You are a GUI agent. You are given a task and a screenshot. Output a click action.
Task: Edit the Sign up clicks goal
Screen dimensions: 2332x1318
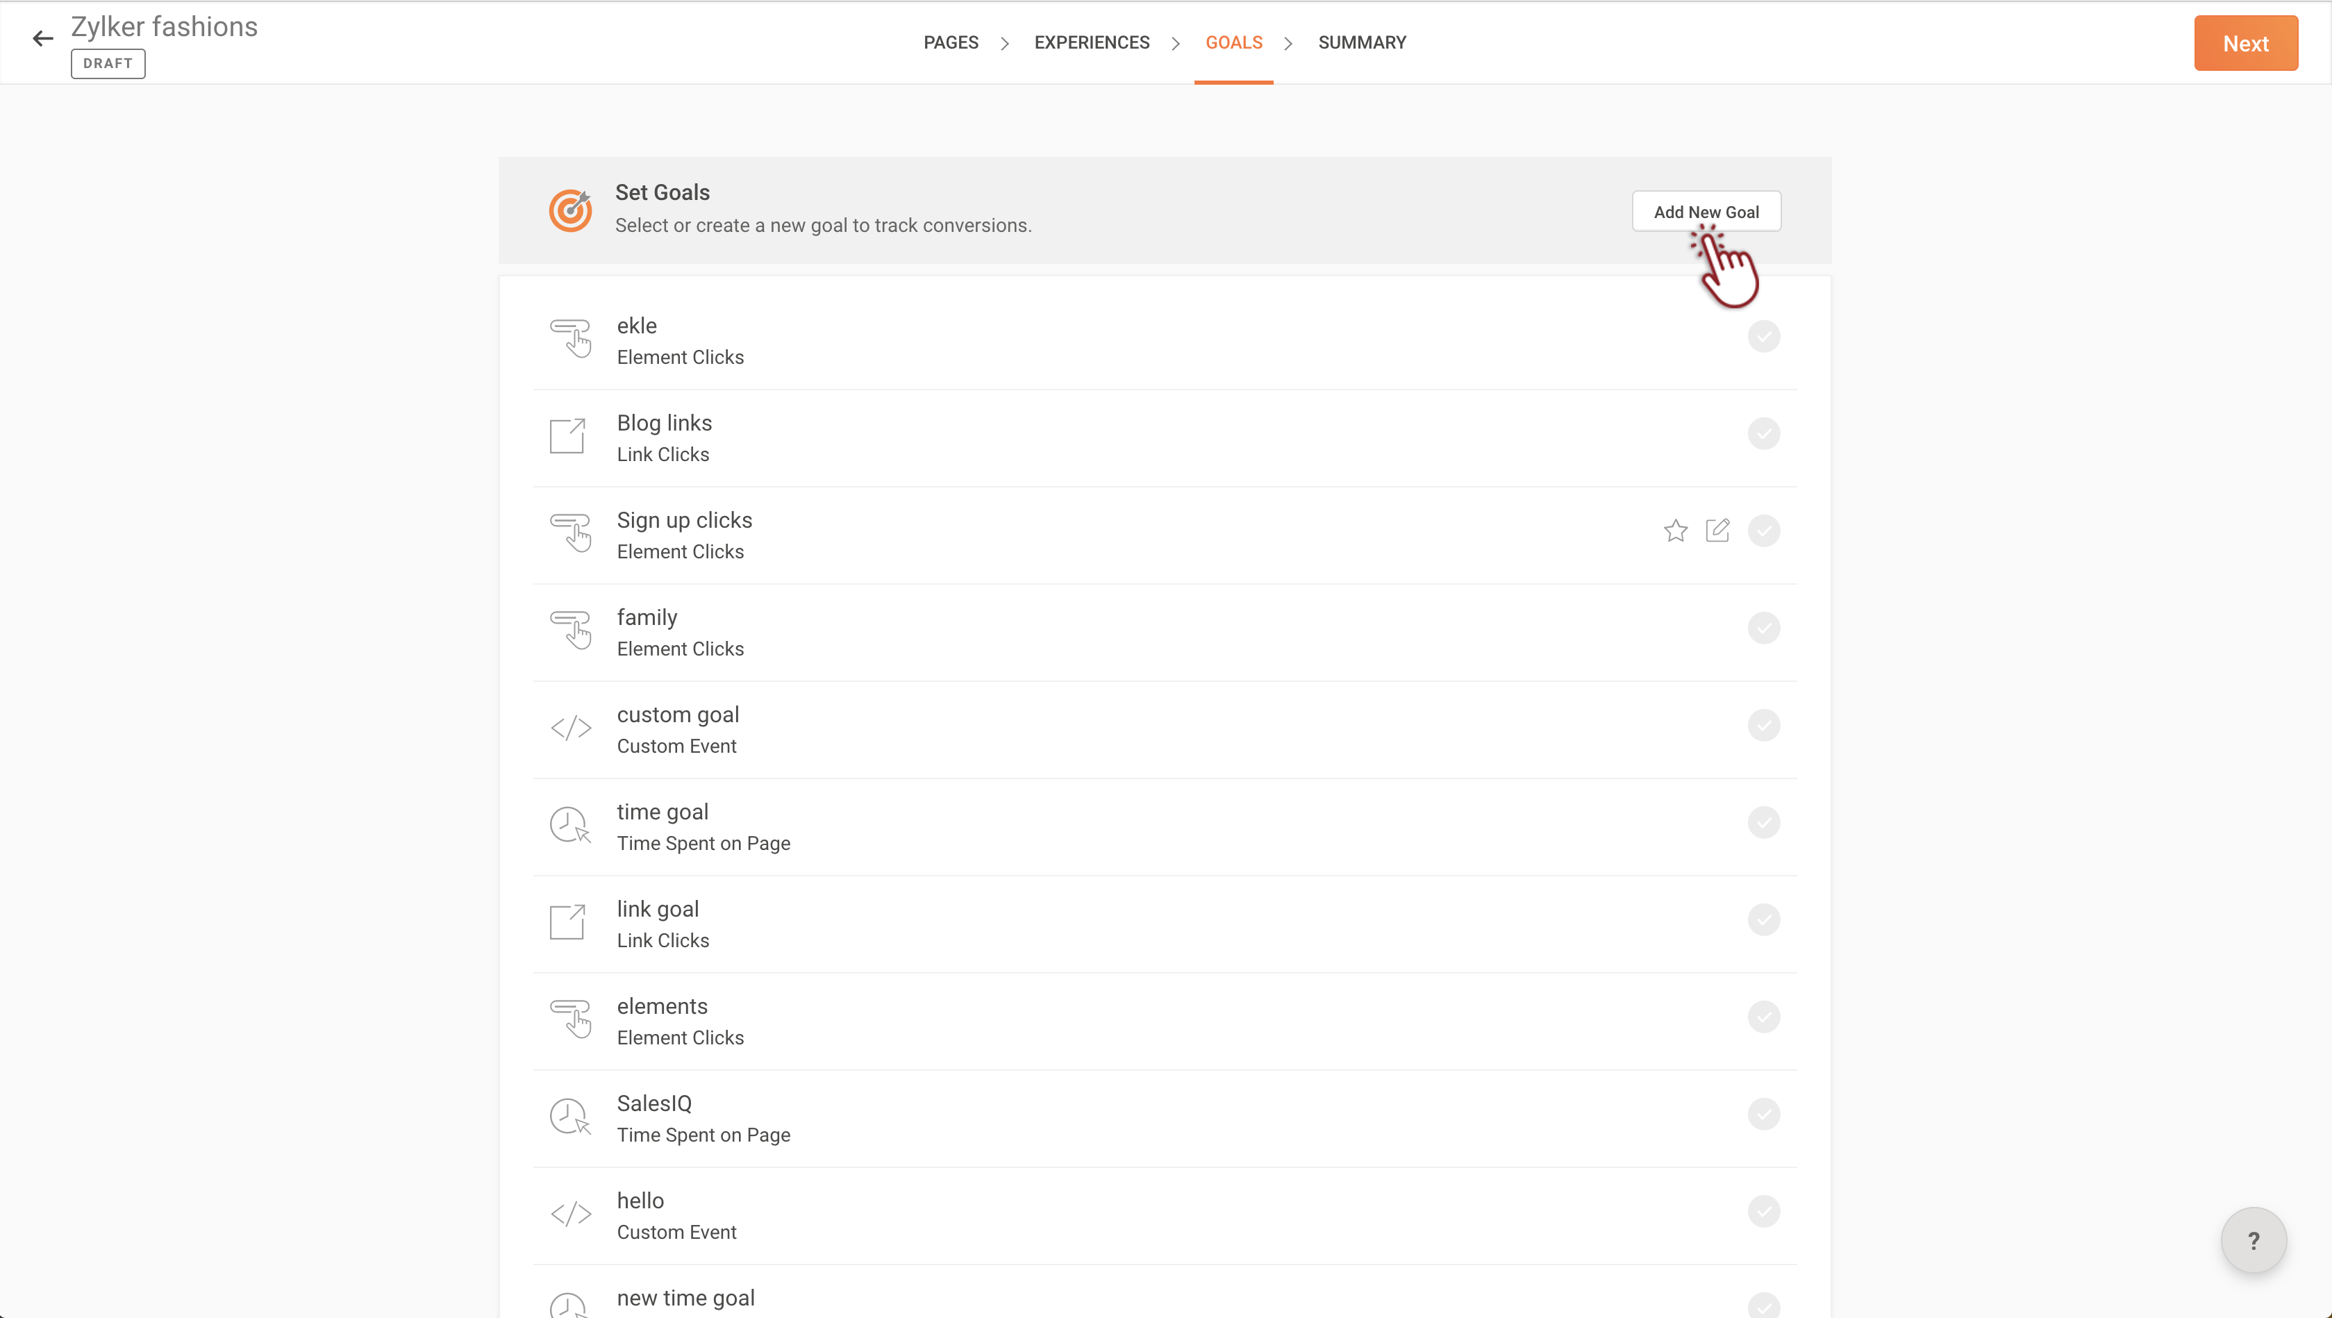[x=1717, y=531]
